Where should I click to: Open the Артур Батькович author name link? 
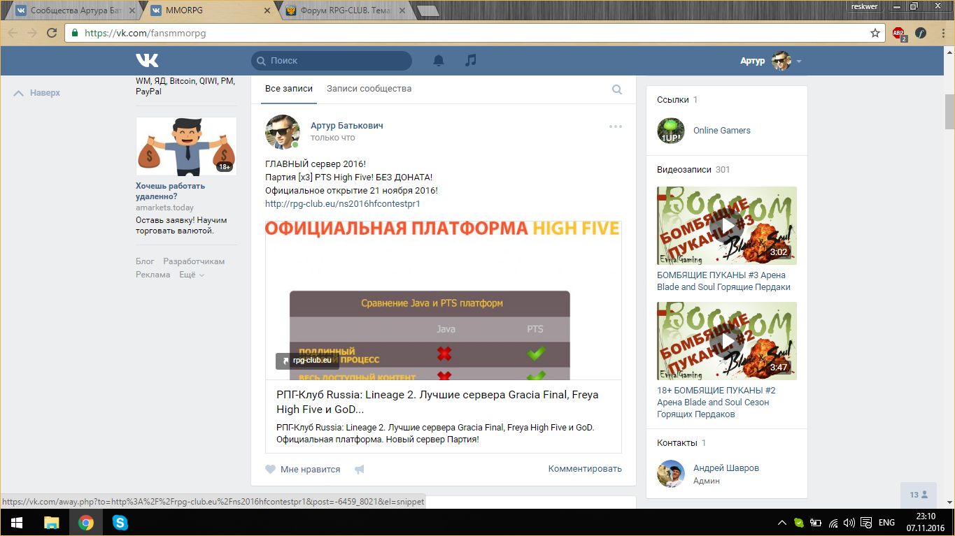(x=346, y=126)
